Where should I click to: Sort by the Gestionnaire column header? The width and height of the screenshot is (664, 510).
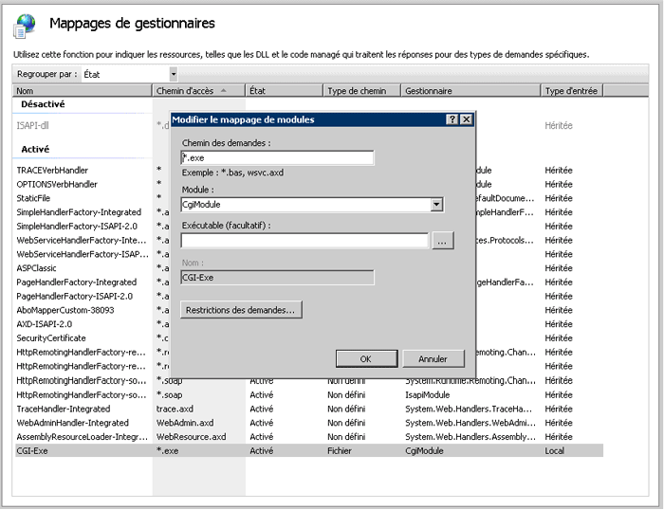[470, 91]
